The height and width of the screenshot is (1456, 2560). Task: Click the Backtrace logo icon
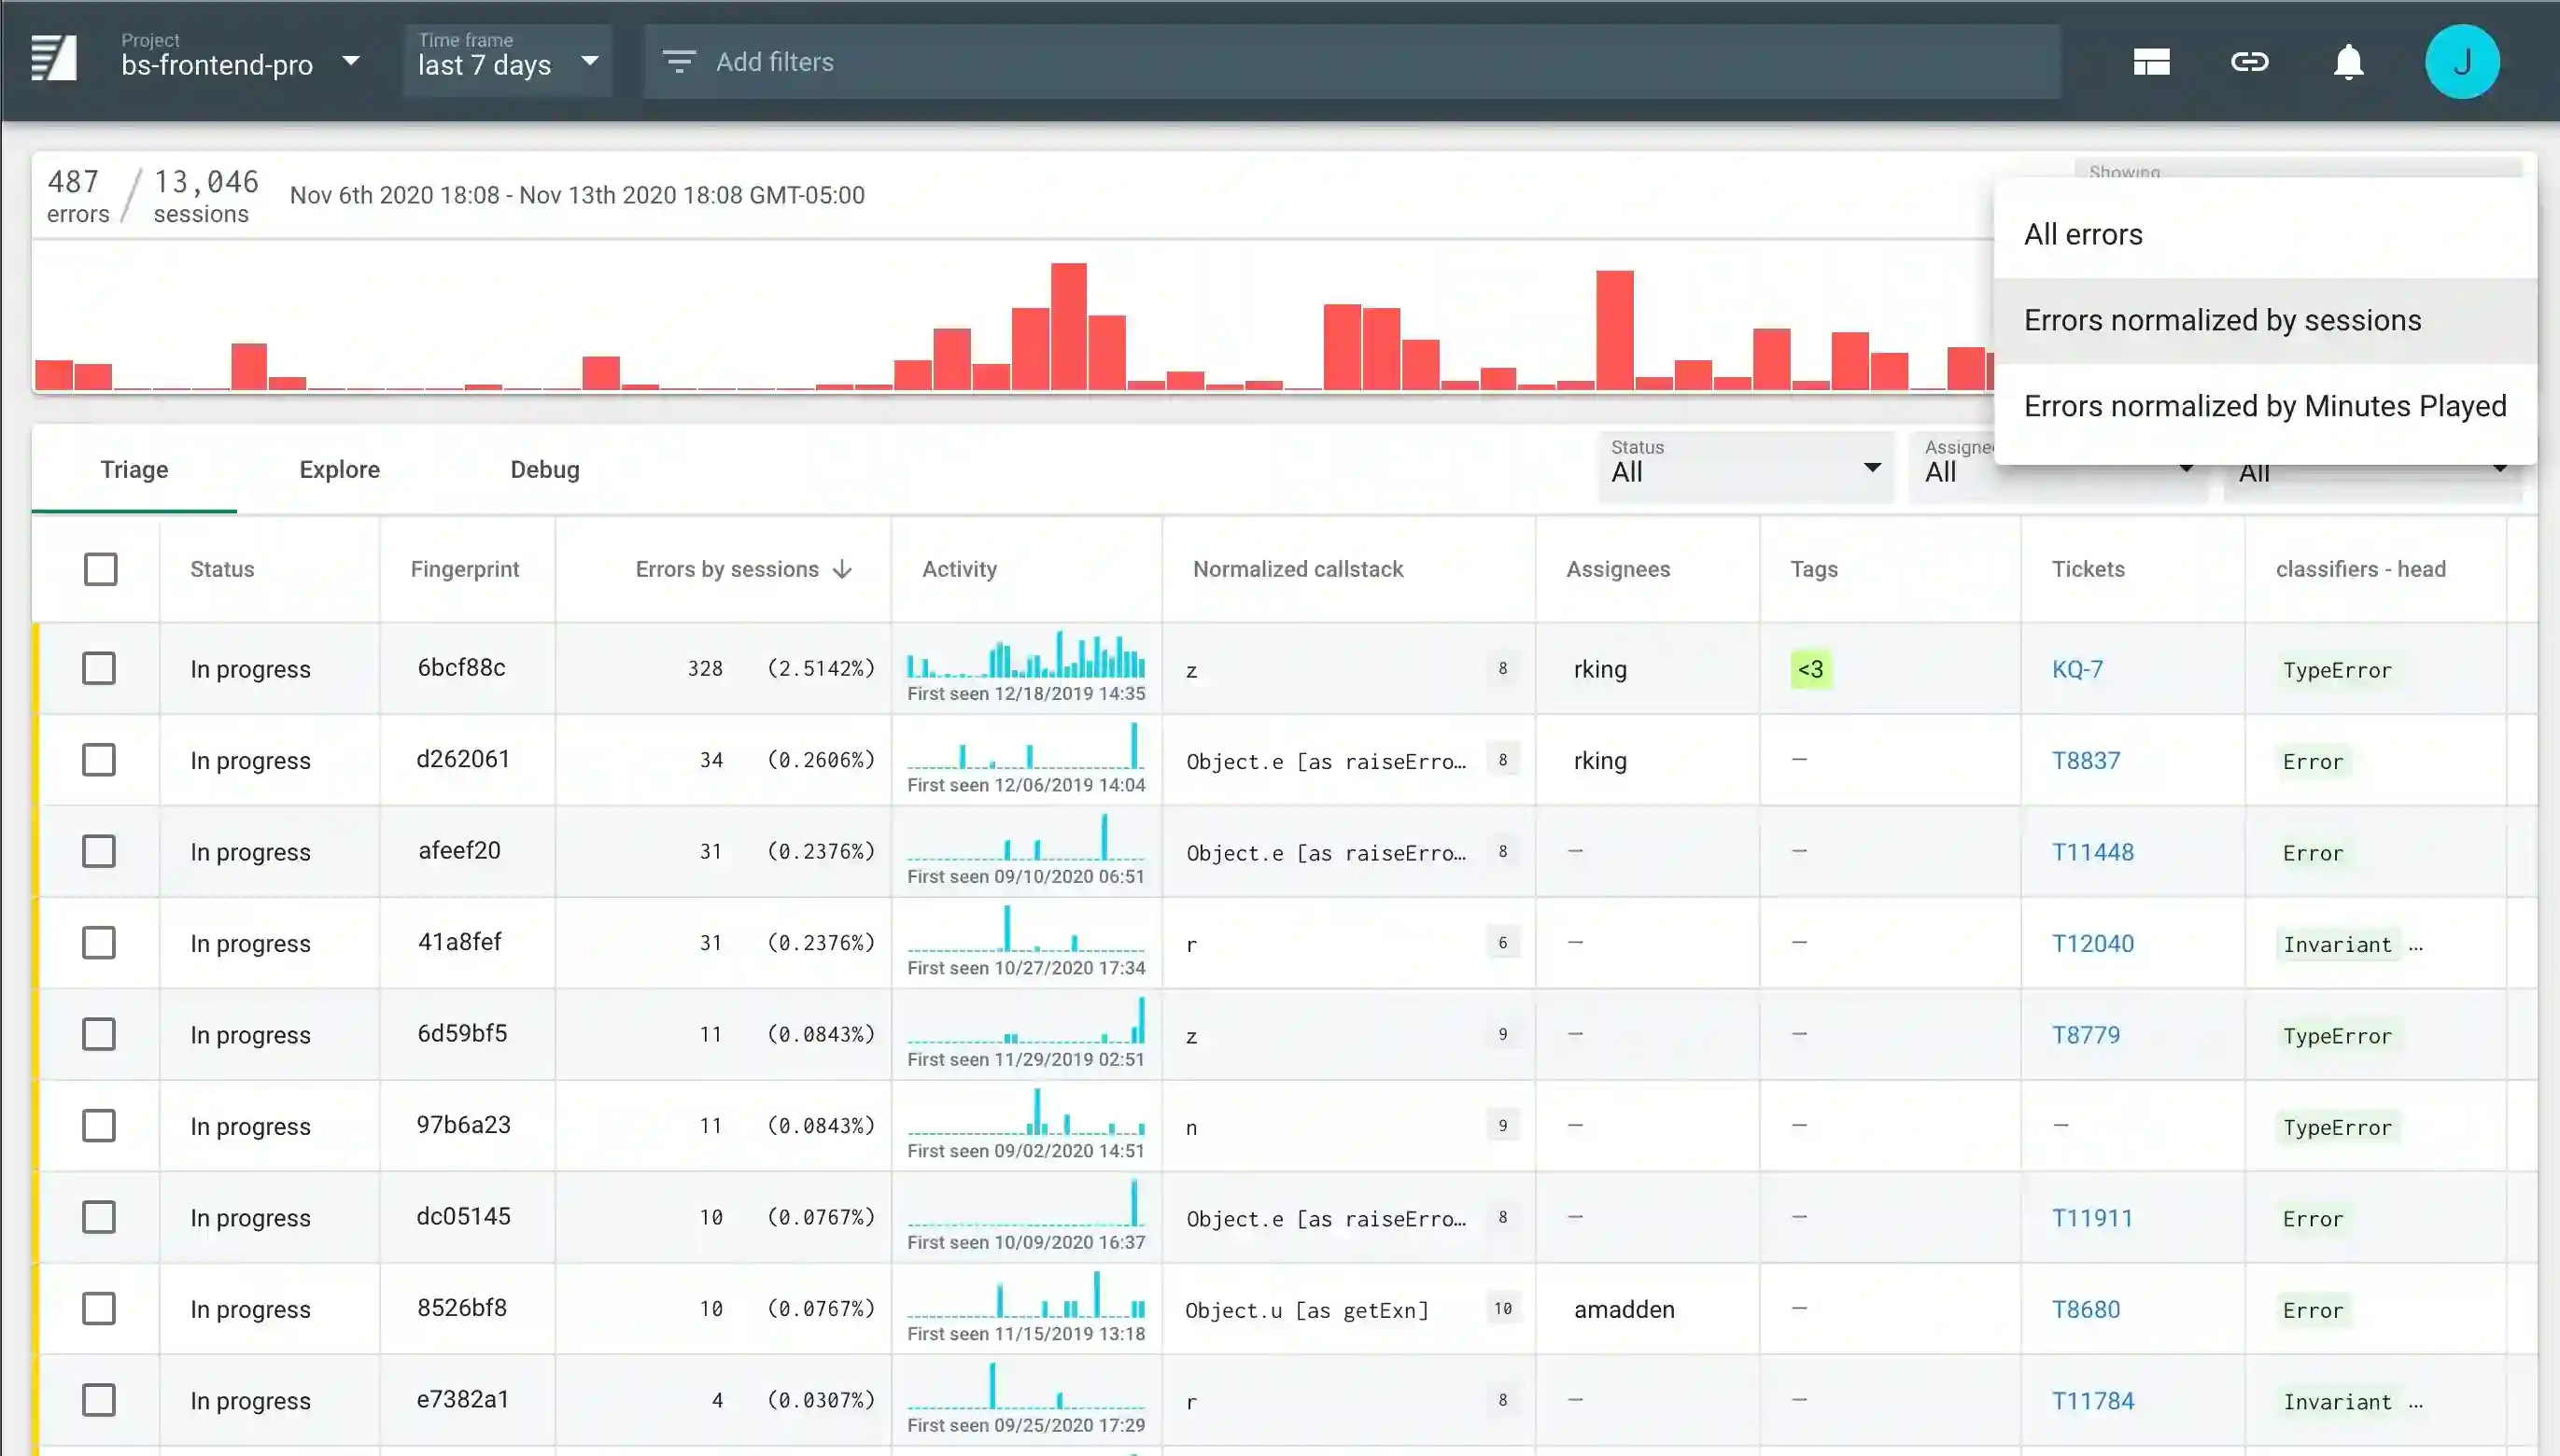coord(54,58)
